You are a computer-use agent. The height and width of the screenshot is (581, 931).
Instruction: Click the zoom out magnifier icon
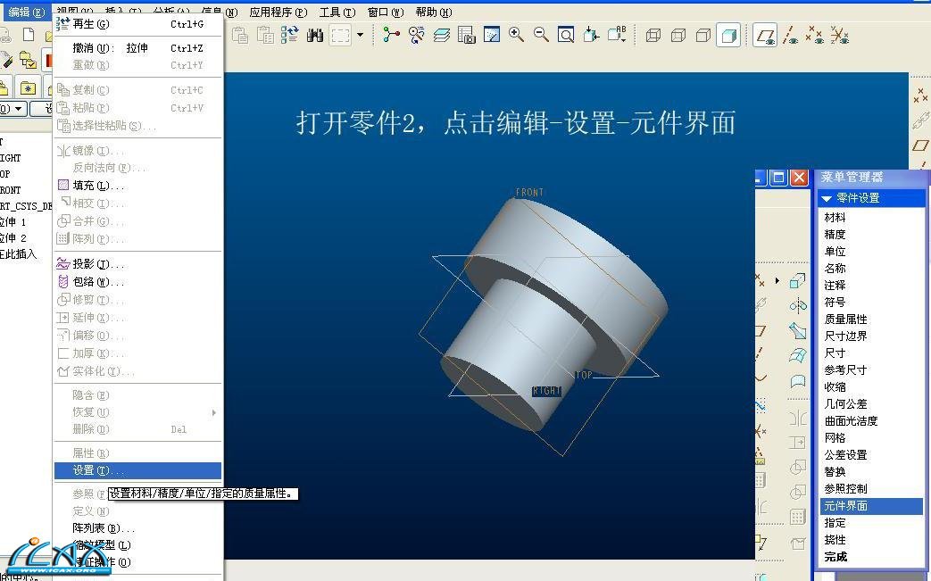[541, 35]
